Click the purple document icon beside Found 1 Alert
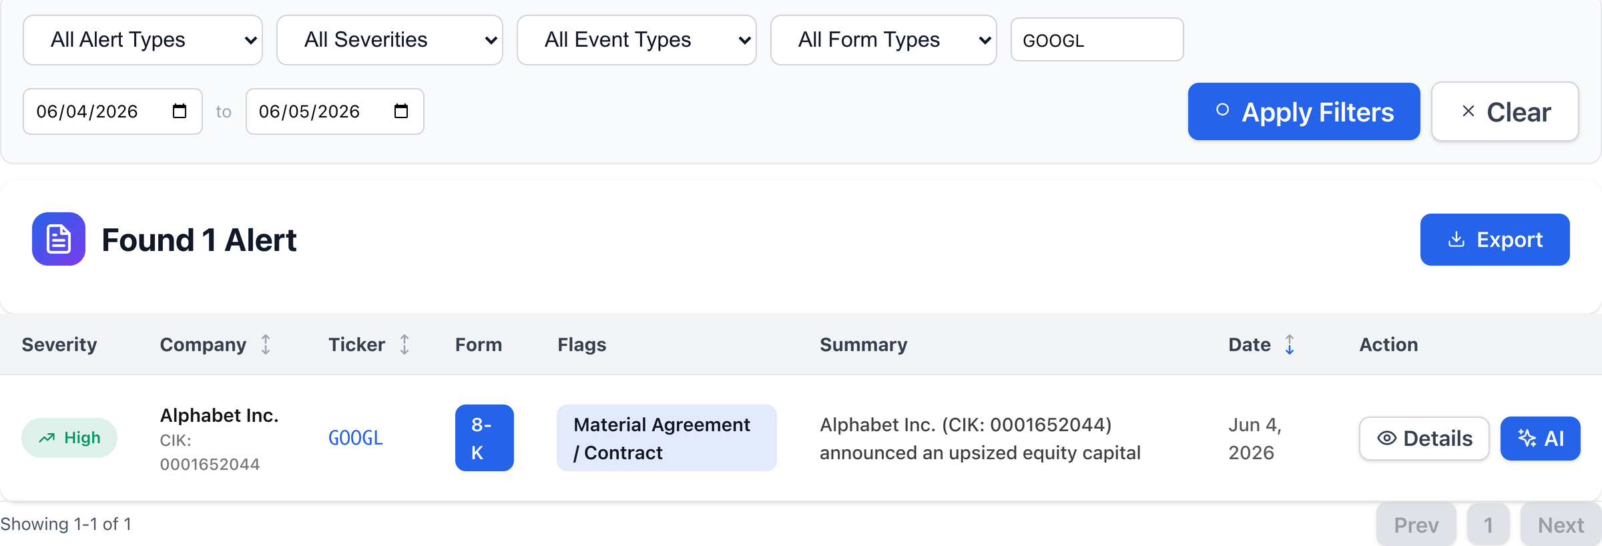Screen dimensions: 1602x546 point(59,239)
